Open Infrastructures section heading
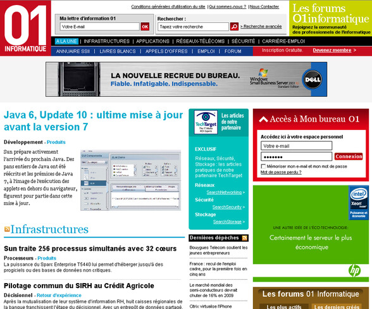This screenshot has height=309, width=372. (49, 229)
